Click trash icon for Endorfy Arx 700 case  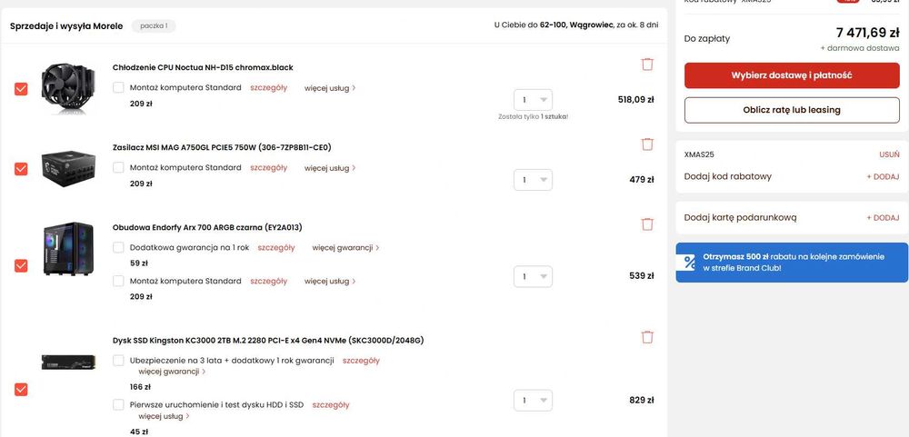647,224
